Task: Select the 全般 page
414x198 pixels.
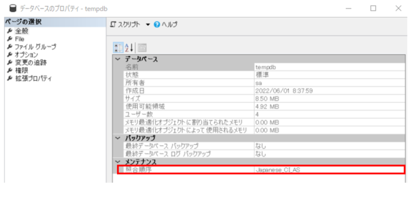Action: pos(21,31)
